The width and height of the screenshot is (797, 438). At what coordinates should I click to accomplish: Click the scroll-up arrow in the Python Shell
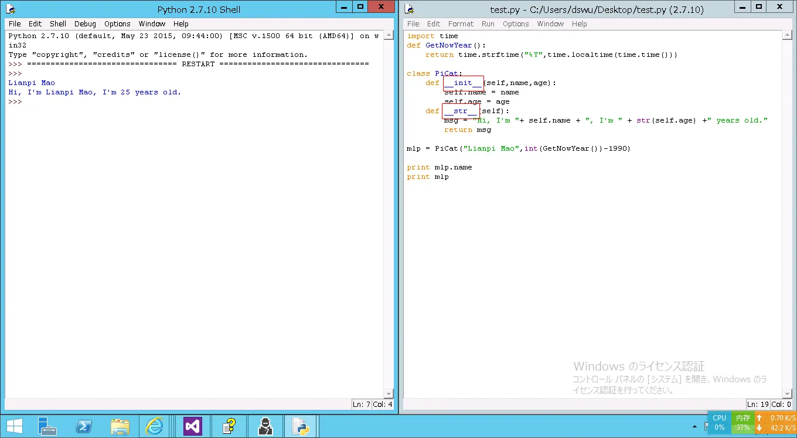point(388,36)
